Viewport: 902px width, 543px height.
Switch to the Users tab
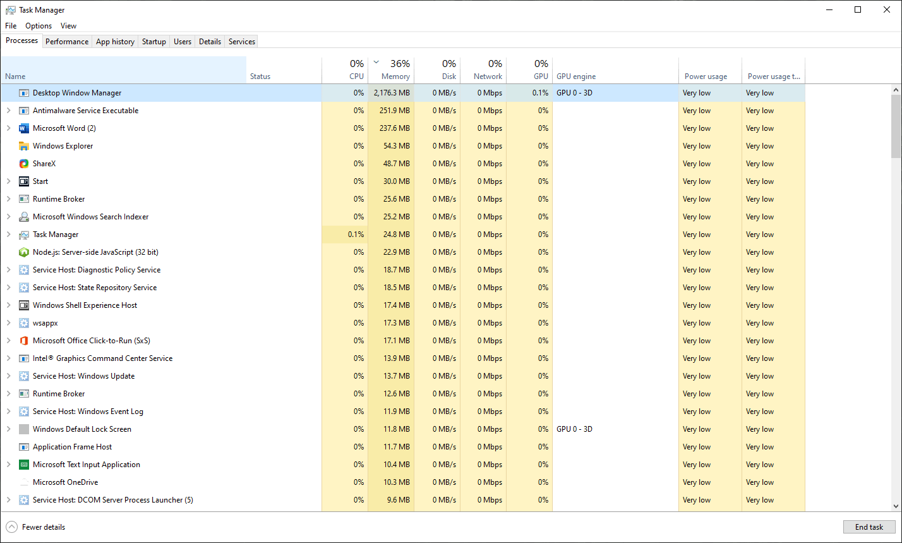[x=183, y=42]
